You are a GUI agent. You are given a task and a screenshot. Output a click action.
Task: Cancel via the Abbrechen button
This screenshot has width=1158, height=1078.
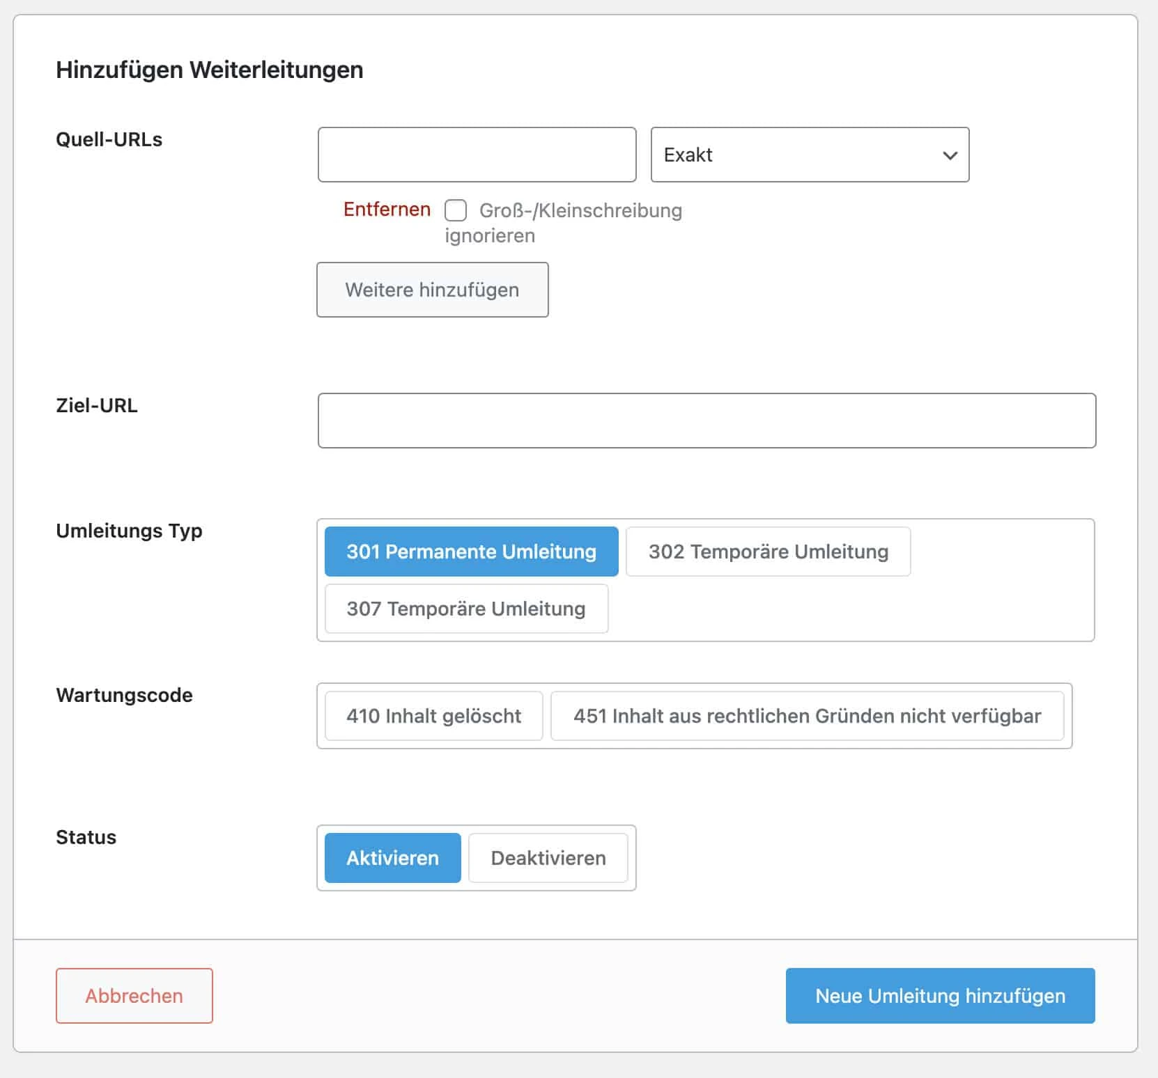click(134, 996)
